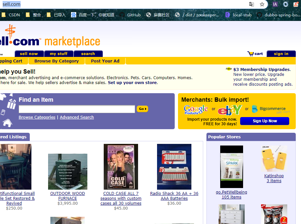
Task: Open the dubbo-spring-boot bookmark
Action: (x=279, y=15)
